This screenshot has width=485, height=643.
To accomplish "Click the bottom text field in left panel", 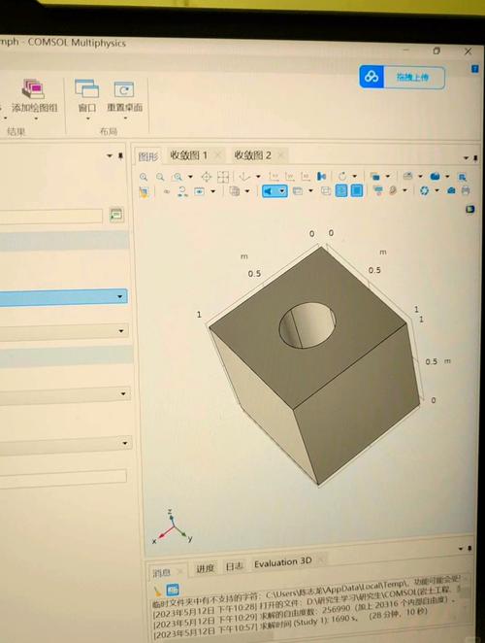I will 63,479.
